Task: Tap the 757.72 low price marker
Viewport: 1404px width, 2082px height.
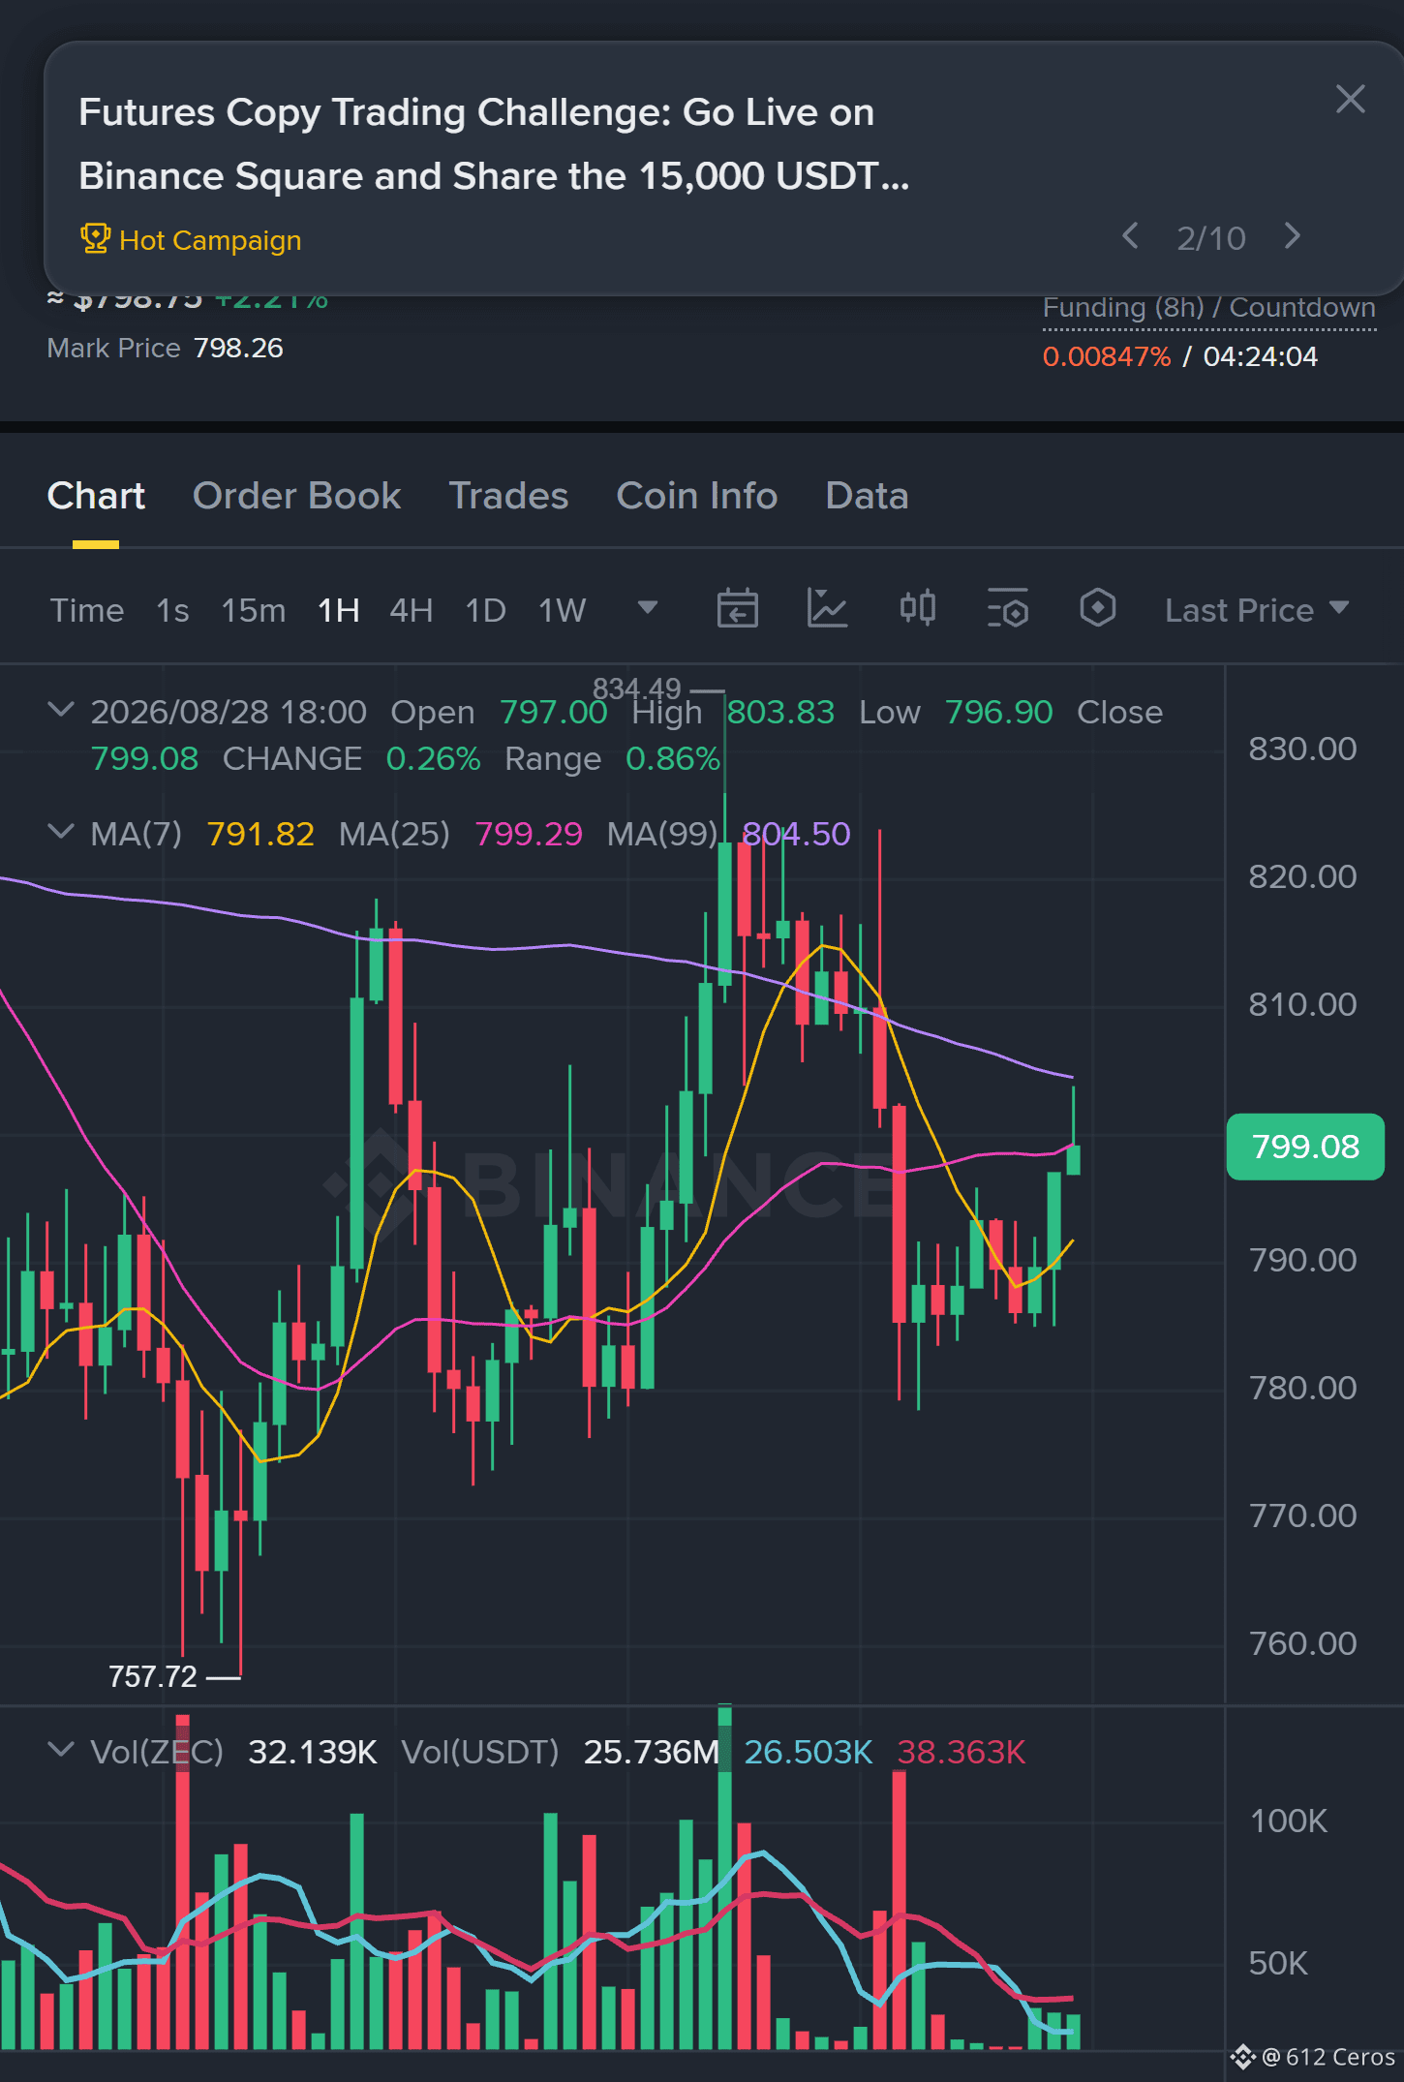Action: [153, 1676]
